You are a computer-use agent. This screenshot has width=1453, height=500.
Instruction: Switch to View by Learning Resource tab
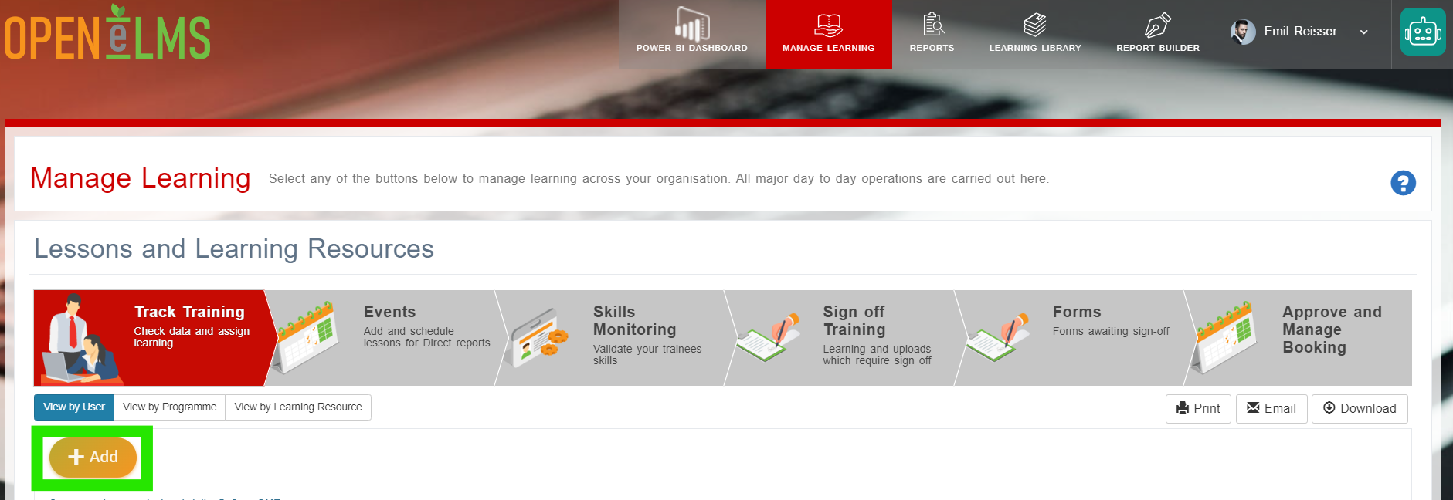(x=298, y=407)
